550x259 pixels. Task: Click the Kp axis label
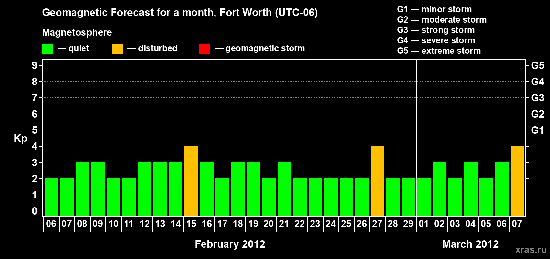[x=20, y=139]
